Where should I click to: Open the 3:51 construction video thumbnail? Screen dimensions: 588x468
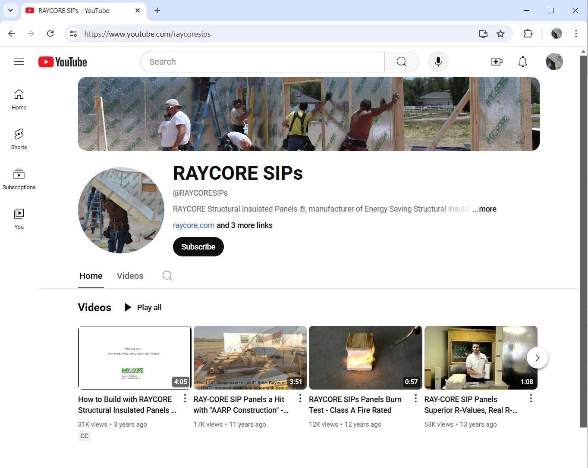250,358
